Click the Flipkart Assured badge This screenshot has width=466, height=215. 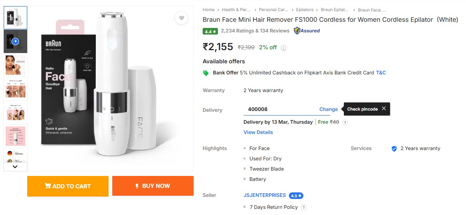pyautogui.click(x=307, y=31)
